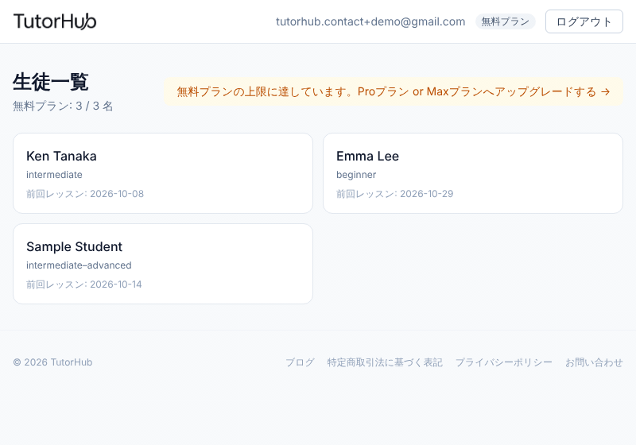636x445 pixels.
Task: Click the 無料プラン badge in header
Action: coord(506,21)
